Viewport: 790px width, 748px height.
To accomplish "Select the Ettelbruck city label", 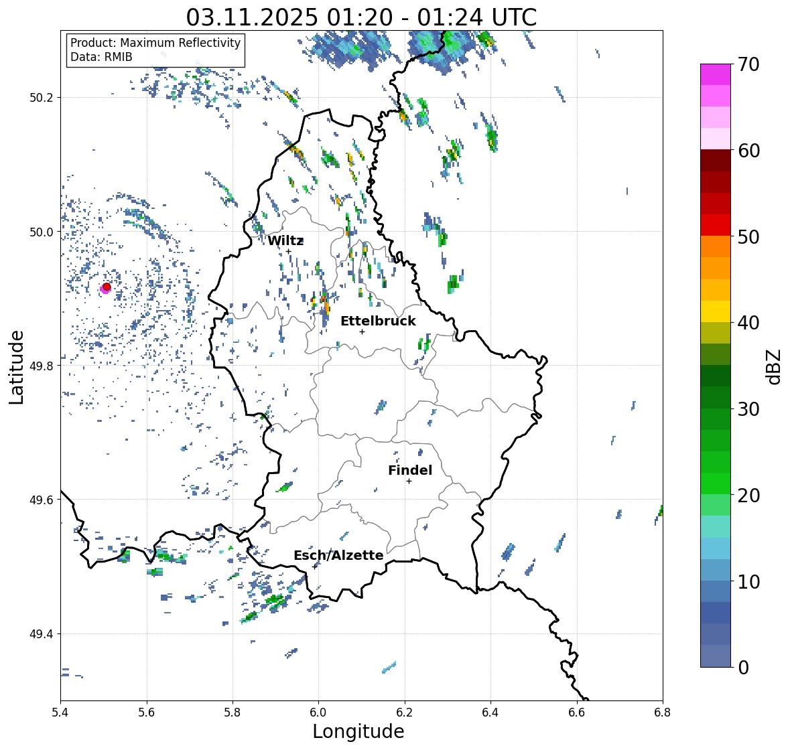I will coord(378,321).
